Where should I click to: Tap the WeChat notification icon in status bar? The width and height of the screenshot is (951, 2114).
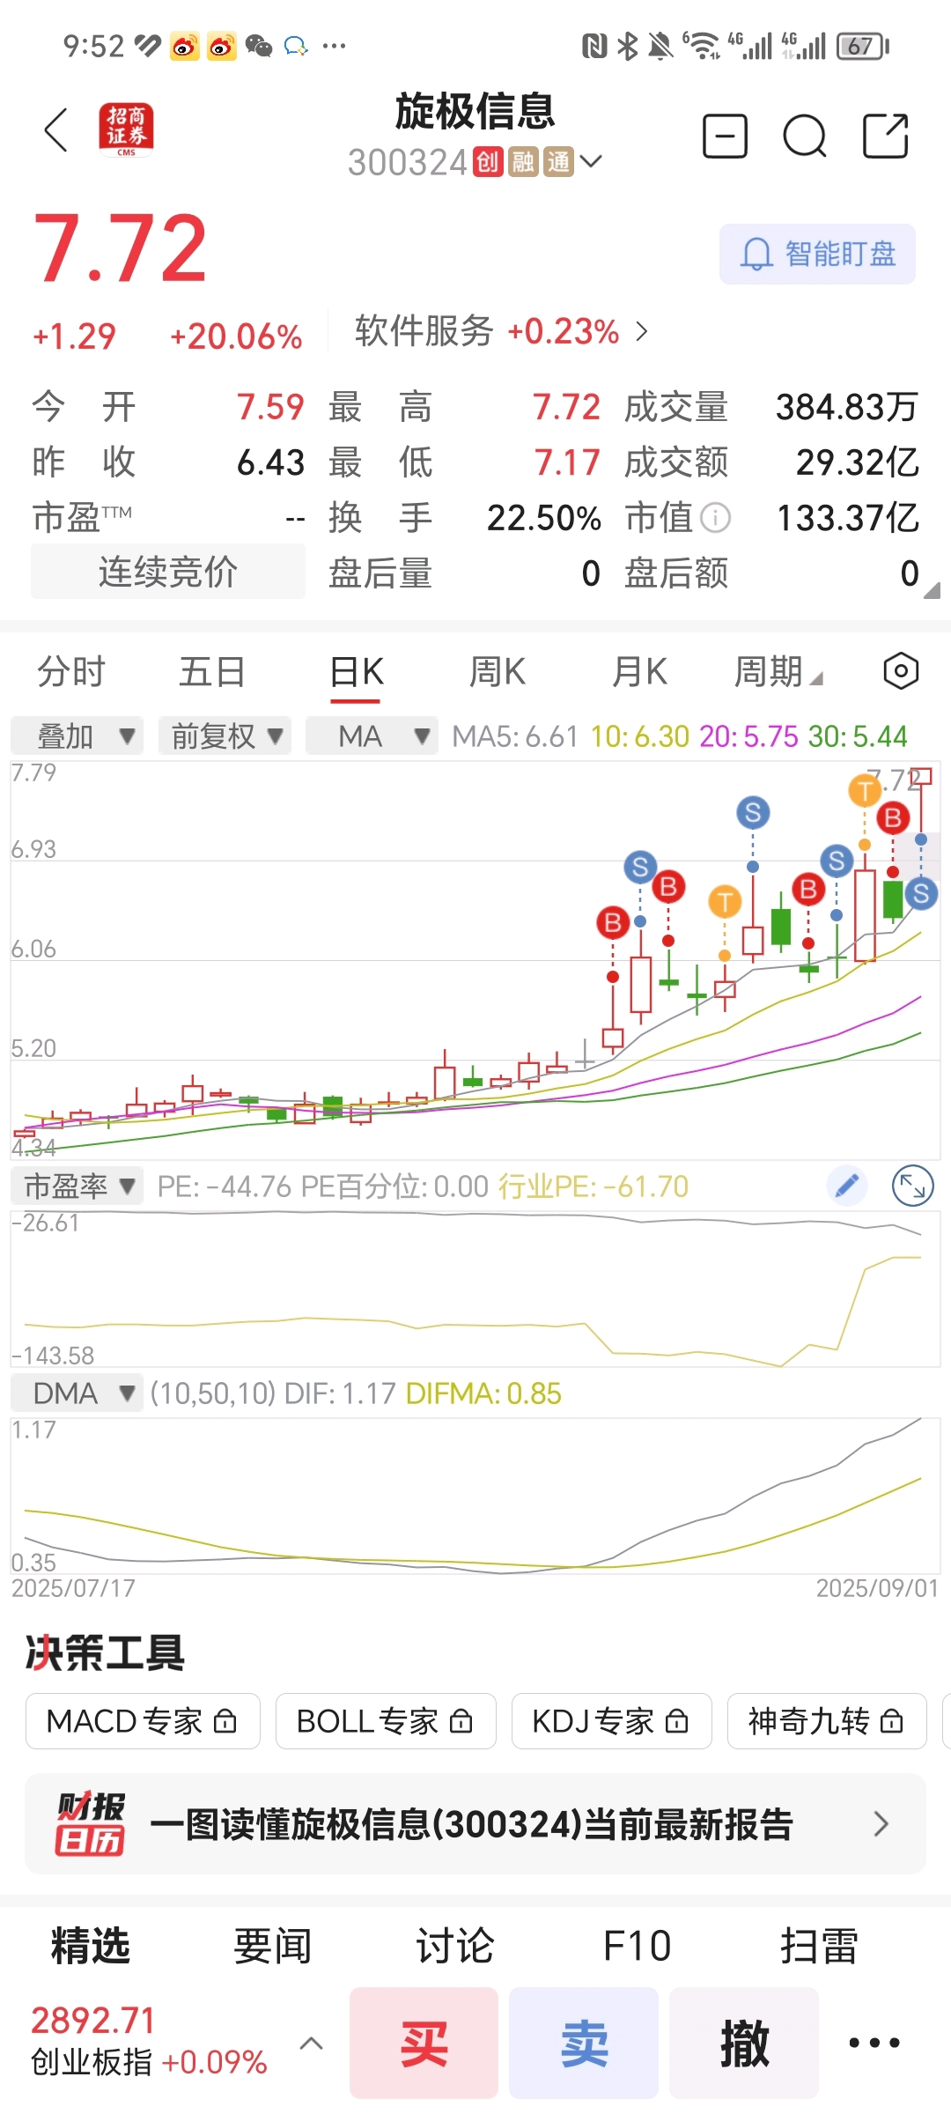point(259,46)
